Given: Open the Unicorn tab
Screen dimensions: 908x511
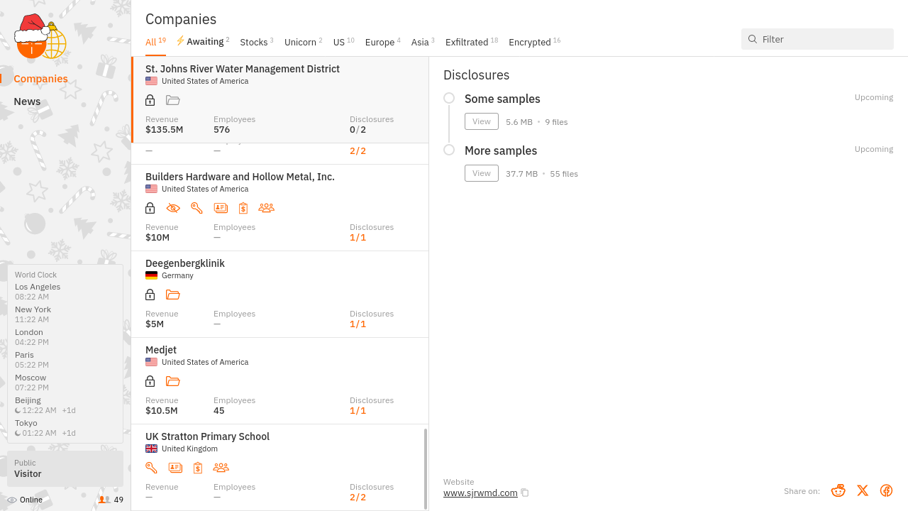Looking at the screenshot, I should coord(304,42).
